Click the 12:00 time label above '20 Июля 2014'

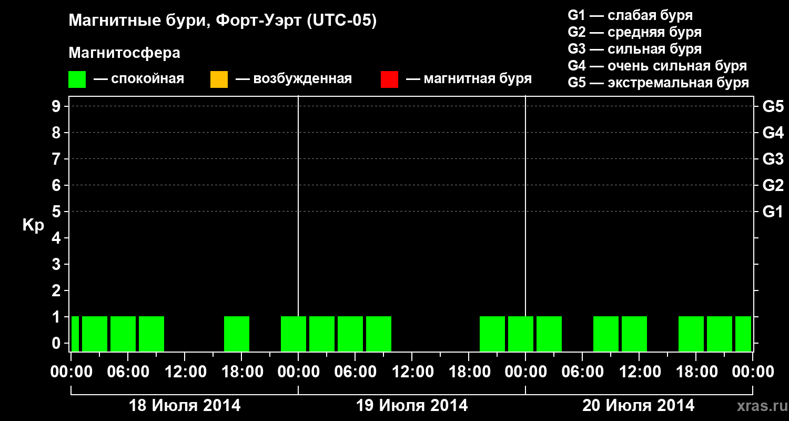[x=639, y=372]
